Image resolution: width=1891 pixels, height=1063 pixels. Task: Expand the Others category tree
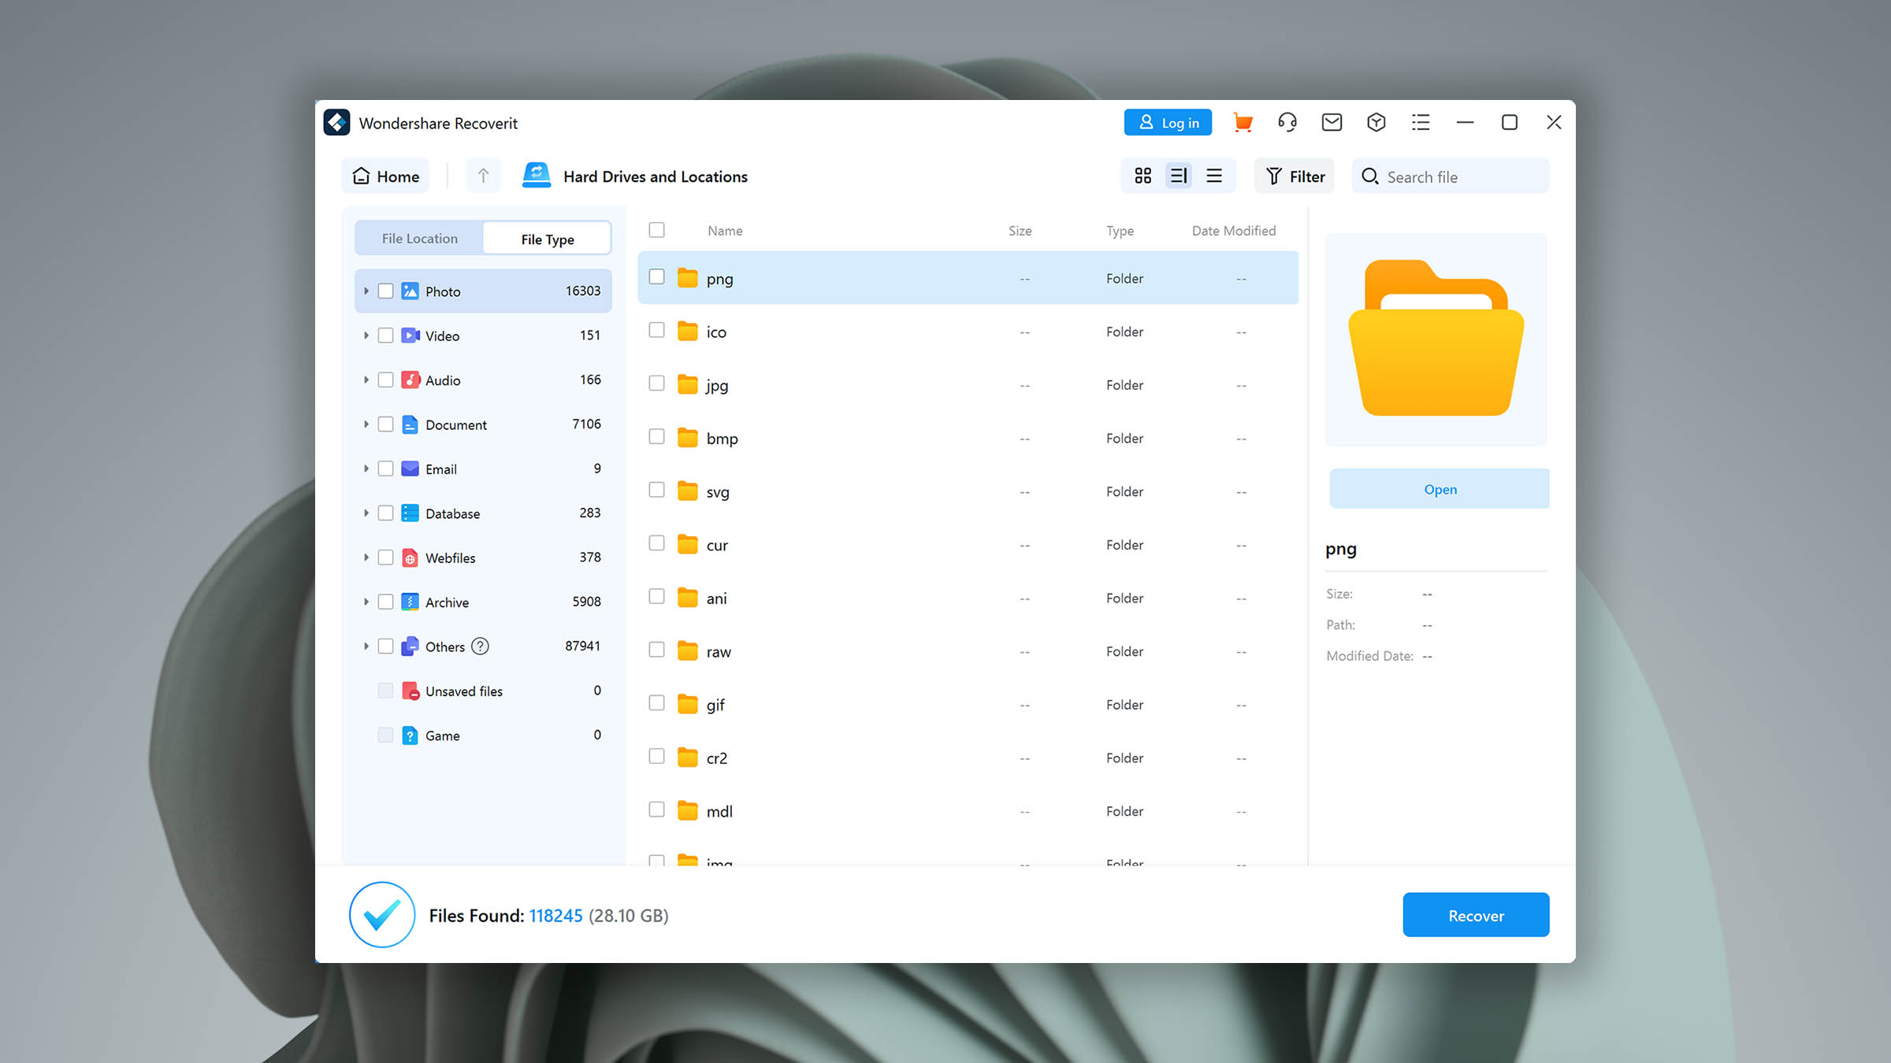366,646
